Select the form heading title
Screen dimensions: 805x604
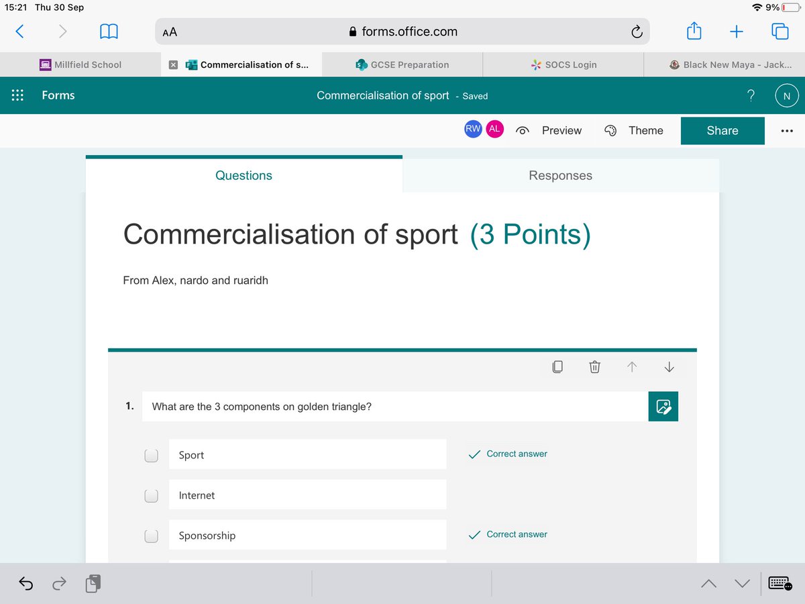tap(290, 234)
